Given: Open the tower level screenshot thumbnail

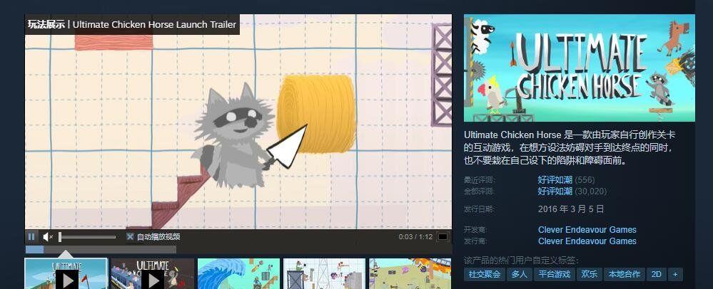Looking at the screenshot, I should [324, 273].
